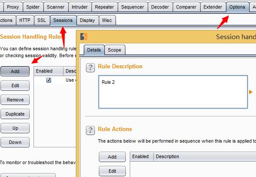256x177 pixels.
Task: Go to the Intruder tab
Action: pyautogui.click(x=79, y=7)
